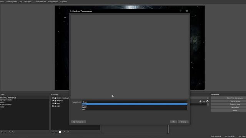Click the Отмена button

pos(183,122)
